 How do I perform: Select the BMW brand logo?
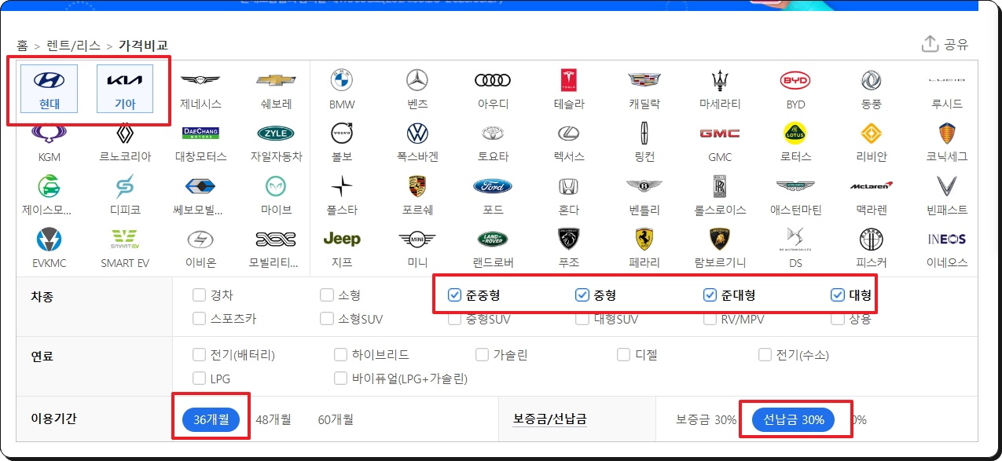tap(342, 80)
